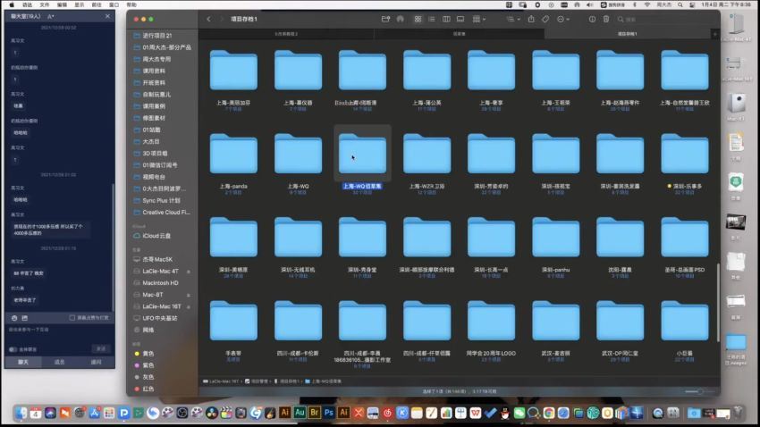Select the 小巨蛋 folder
The height and width of the screenshot is (427, 760).
coord(684,327)
